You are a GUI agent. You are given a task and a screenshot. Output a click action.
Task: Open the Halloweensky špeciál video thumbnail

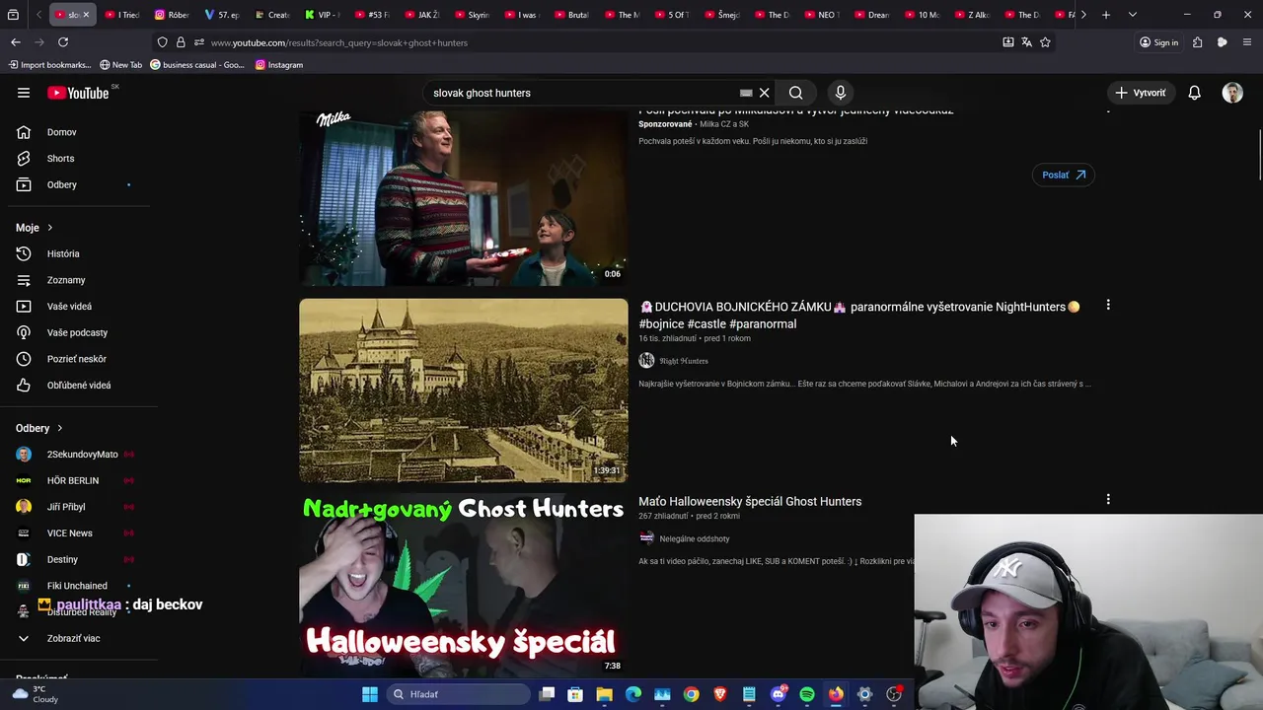coord(464,585)
